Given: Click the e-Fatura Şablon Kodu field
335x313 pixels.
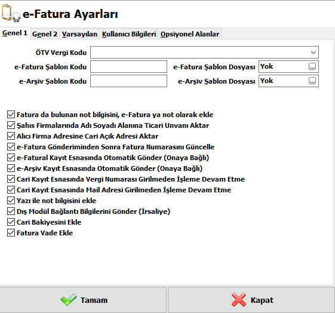Looking at the screenshot, I should (128, 67).
